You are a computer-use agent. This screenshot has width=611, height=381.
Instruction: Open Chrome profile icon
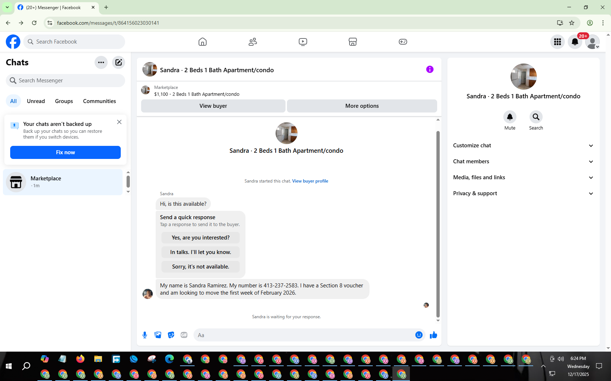click(590, 23)
